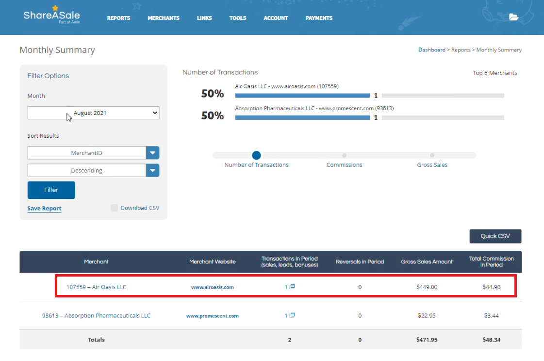The width and height of the screenshot is (544, 361).
Task: Open the Tools menu
Action: pyautogui.click(x=238, y=18)
